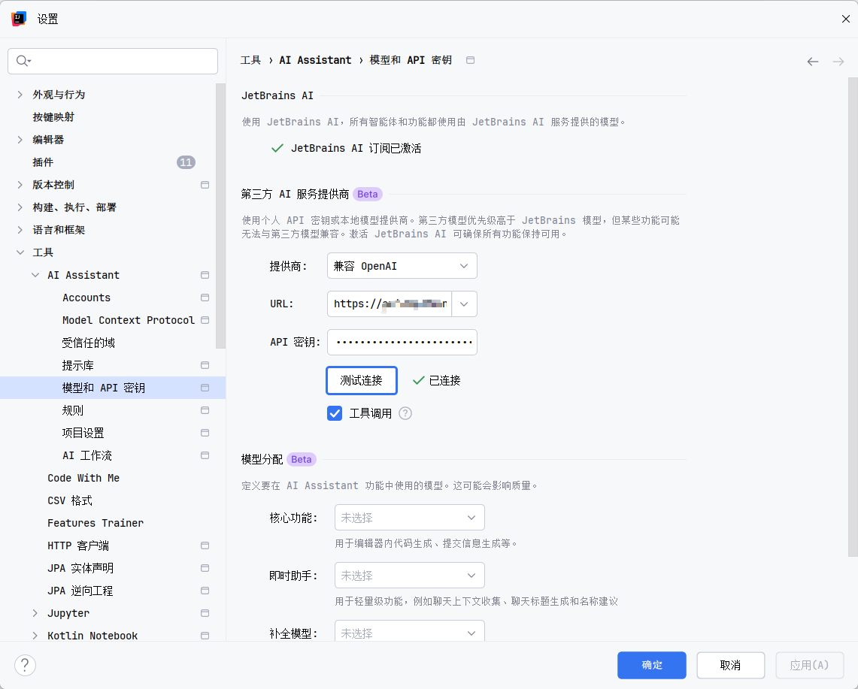
Task: Collapse the 工具 tree section
Action: point(20,252)
